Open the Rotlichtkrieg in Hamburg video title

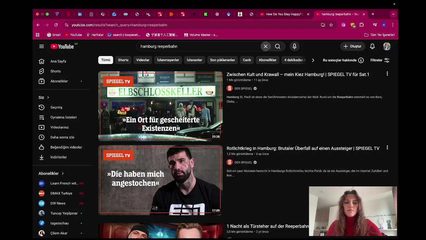pos(303,148)
